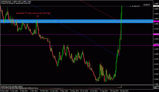Click the 1.3085 price scale label
The width and height of the screenshot is (159, 92).
coord(156,4)
